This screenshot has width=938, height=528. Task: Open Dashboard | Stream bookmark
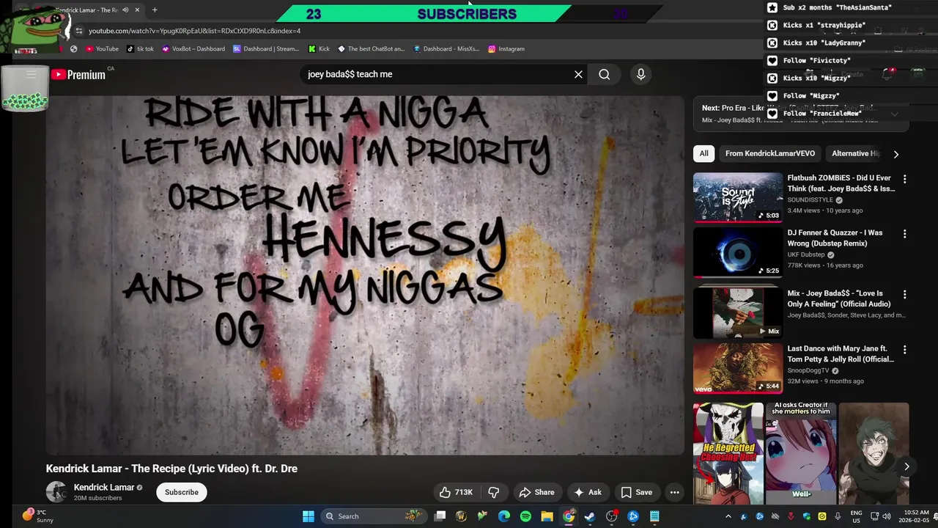pyautogui.click(x=266, y=49)
